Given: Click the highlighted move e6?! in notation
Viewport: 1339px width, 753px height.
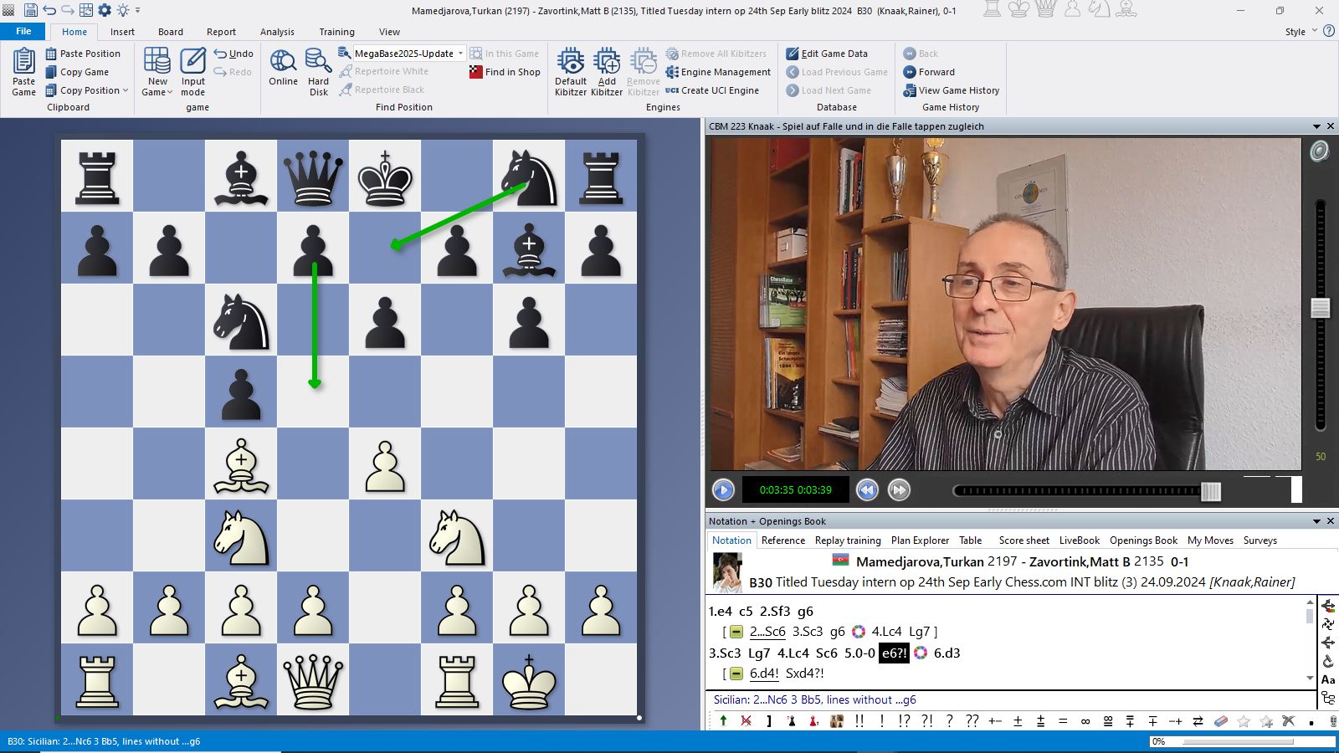Looking at the screenshot, I should 893,653.
